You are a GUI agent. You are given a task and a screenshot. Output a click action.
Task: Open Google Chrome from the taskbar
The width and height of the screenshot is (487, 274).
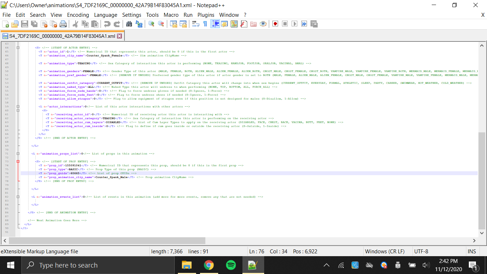pyautogui.click(x=209, y=265)
